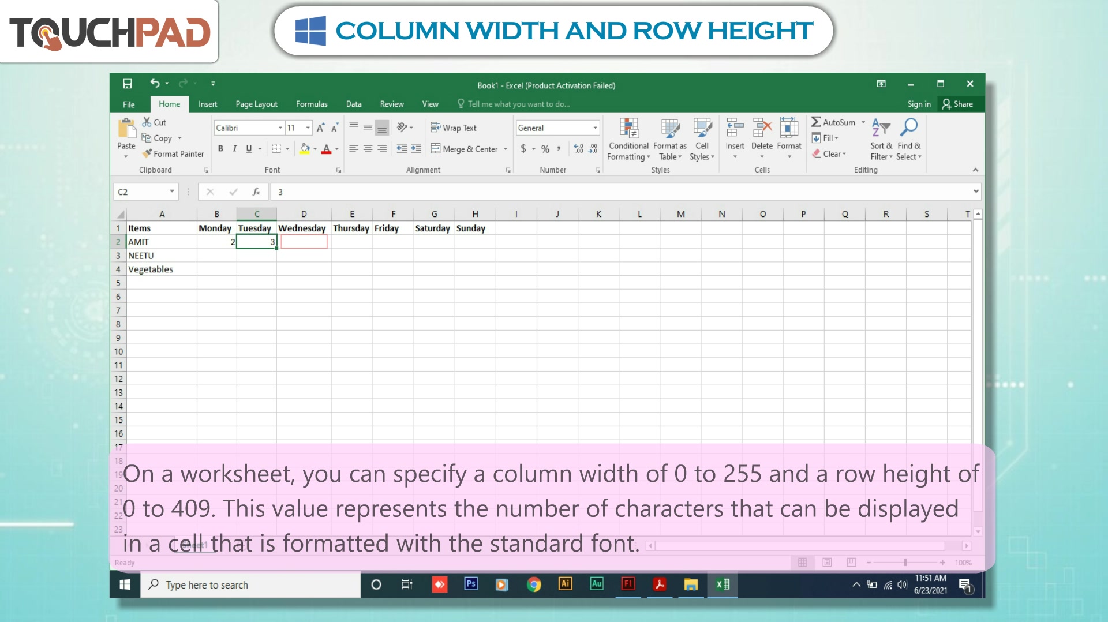Click the Increase Decimal icon
The width and height of the screenshot is (1108, 622).
579,149
